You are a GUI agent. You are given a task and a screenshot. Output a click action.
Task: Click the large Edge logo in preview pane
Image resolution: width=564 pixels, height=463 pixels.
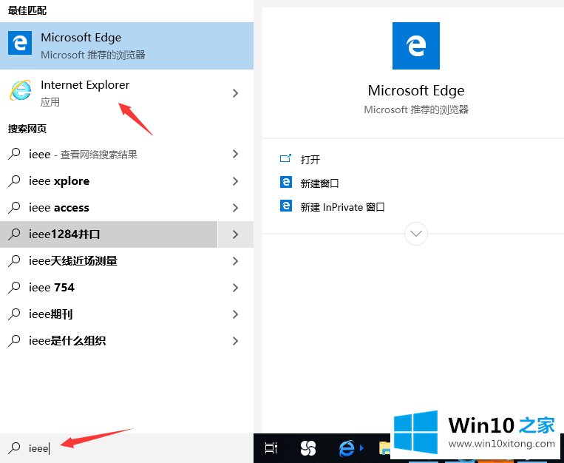tap(415, 46)
